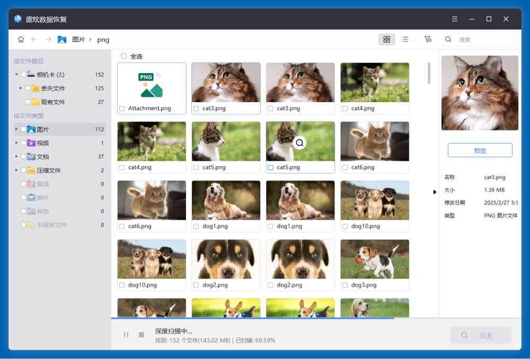The width and height of the screenshot is (530, 359).
Task: Click the magnifier overlay on cat5.png
Action: pos(300,142)
